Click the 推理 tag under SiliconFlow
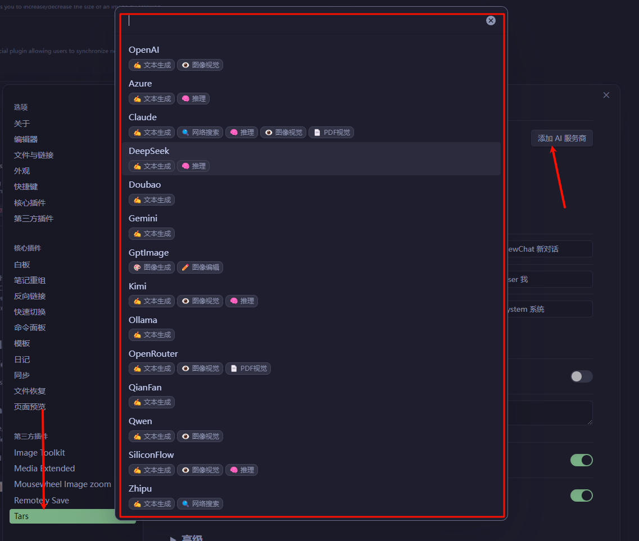This screenshot has width=639, height=541. pos(242,470)
